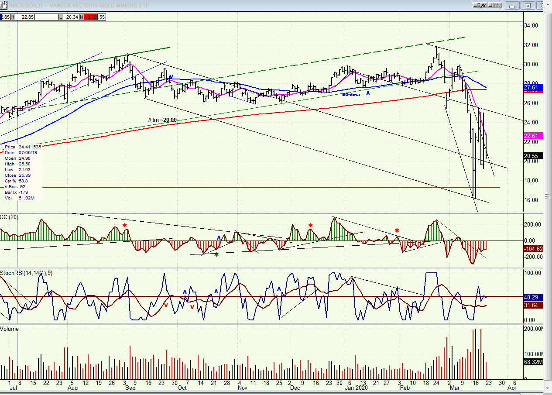Open the StochRSI(14,14,1,9) indicator label
Image resolution: width=552 pixels, height=395 pixels.
pos(26,273)
